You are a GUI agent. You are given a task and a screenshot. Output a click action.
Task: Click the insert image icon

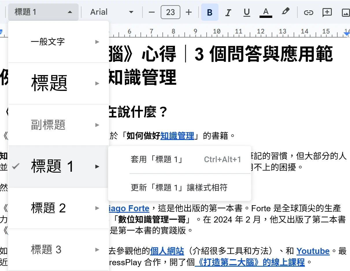coord(345,12)
